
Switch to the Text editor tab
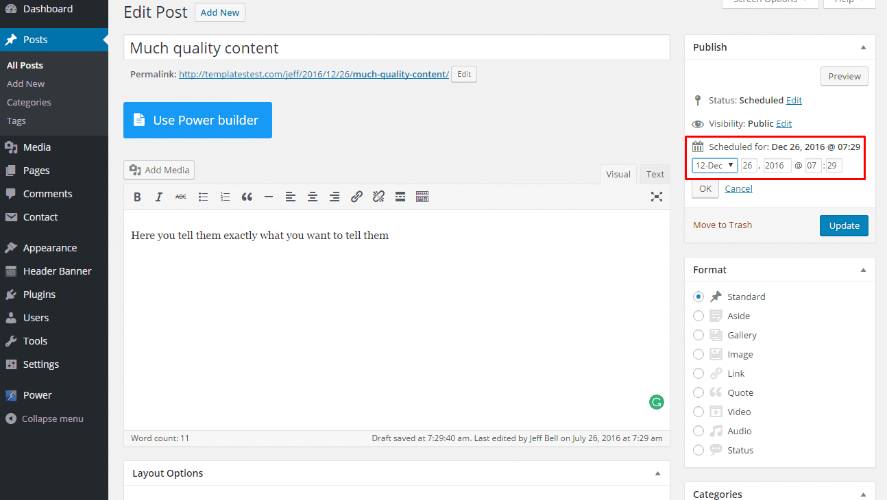[x=655, y=175]
